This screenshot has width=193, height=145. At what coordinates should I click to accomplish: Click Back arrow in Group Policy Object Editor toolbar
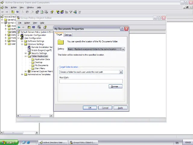19,27
